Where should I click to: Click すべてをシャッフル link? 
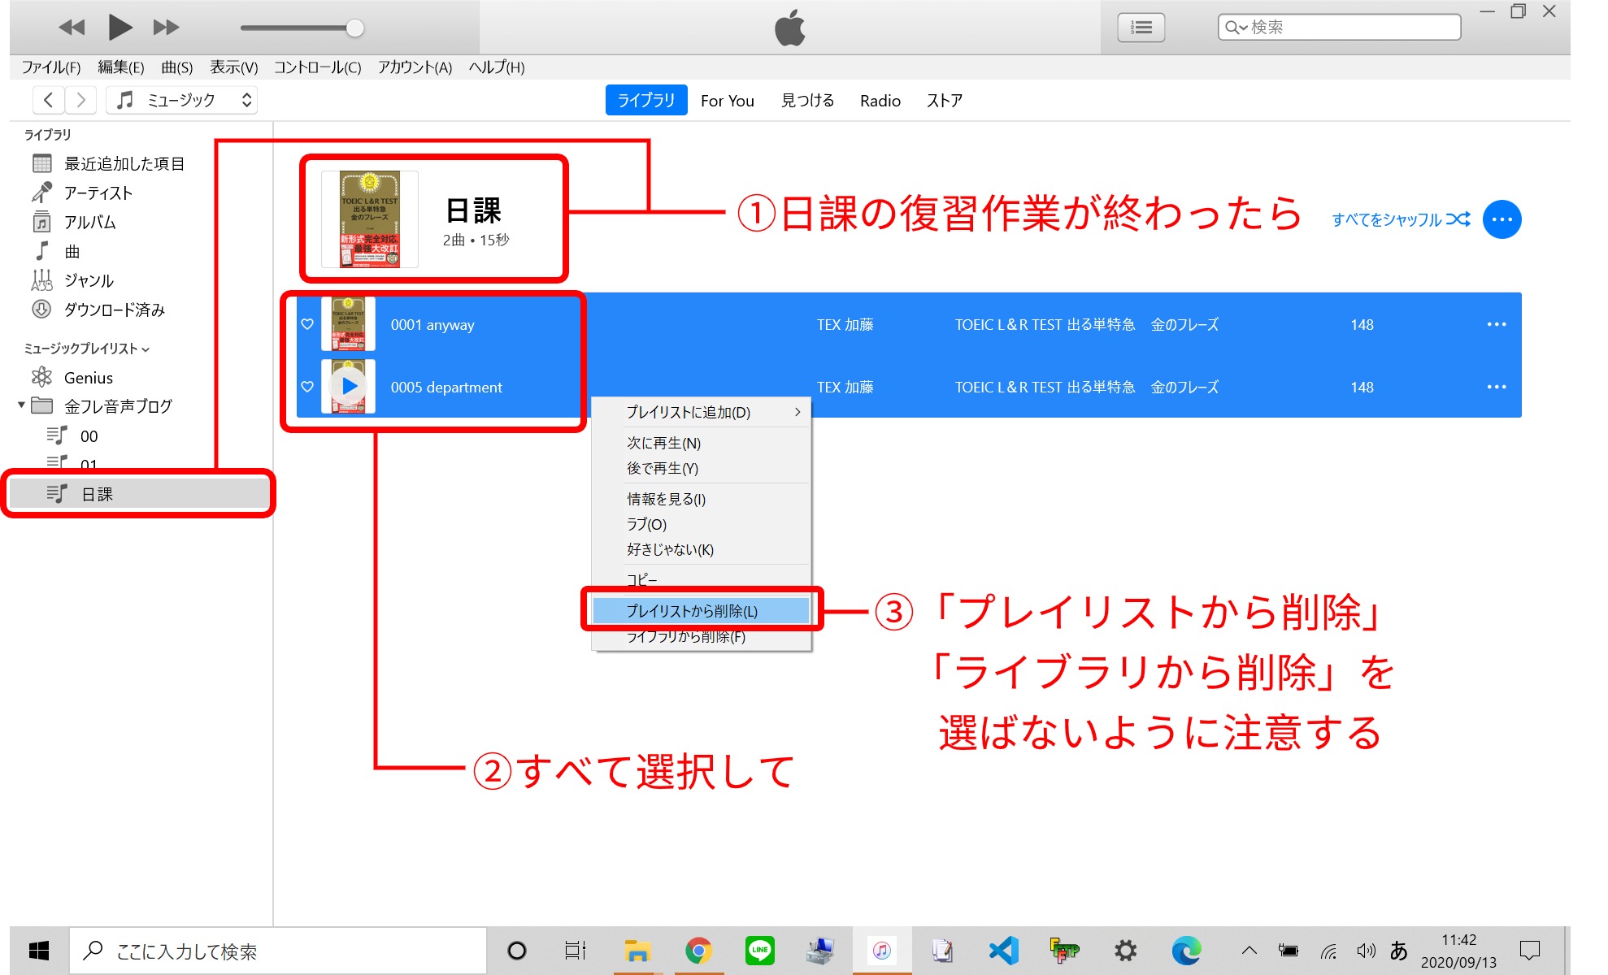pyautogui.click(x=1401, y=219)
